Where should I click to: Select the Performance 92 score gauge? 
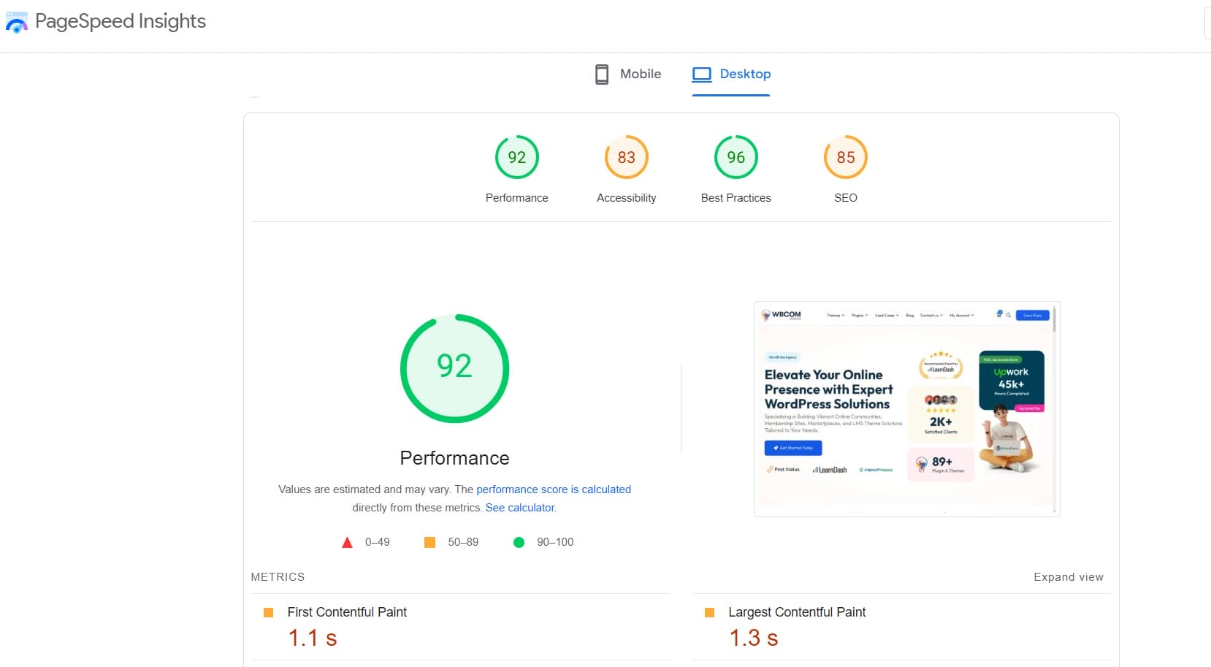click(516, 157)
